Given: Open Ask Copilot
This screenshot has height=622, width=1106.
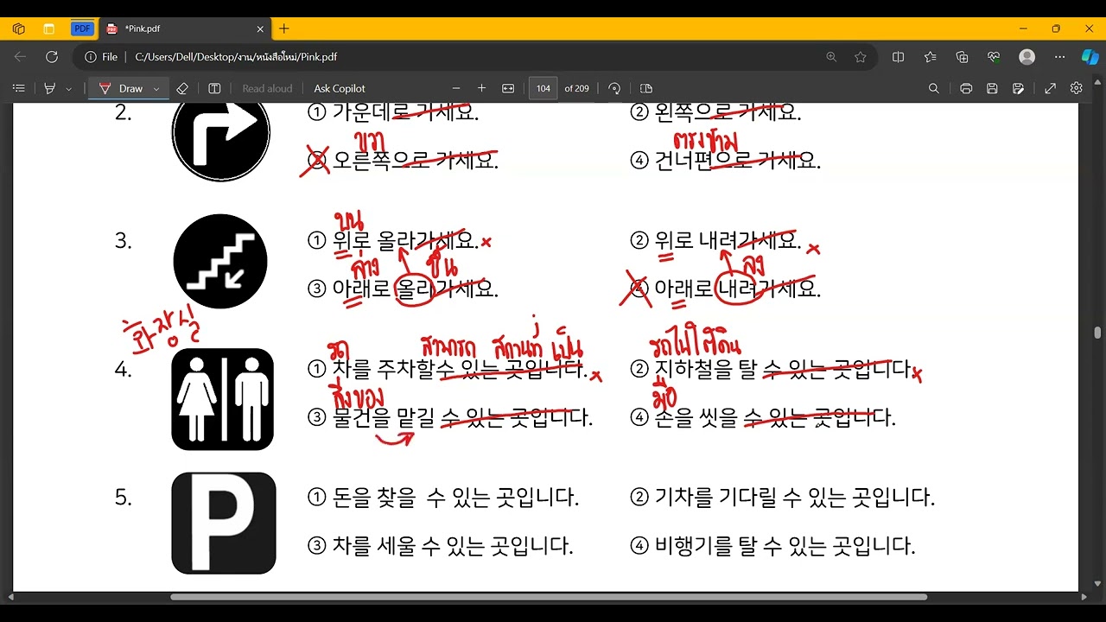Looking at the screenshot, I should (340, 88).
